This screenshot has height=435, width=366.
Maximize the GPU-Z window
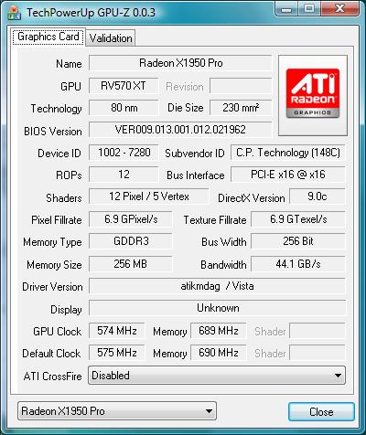[308, 9]
